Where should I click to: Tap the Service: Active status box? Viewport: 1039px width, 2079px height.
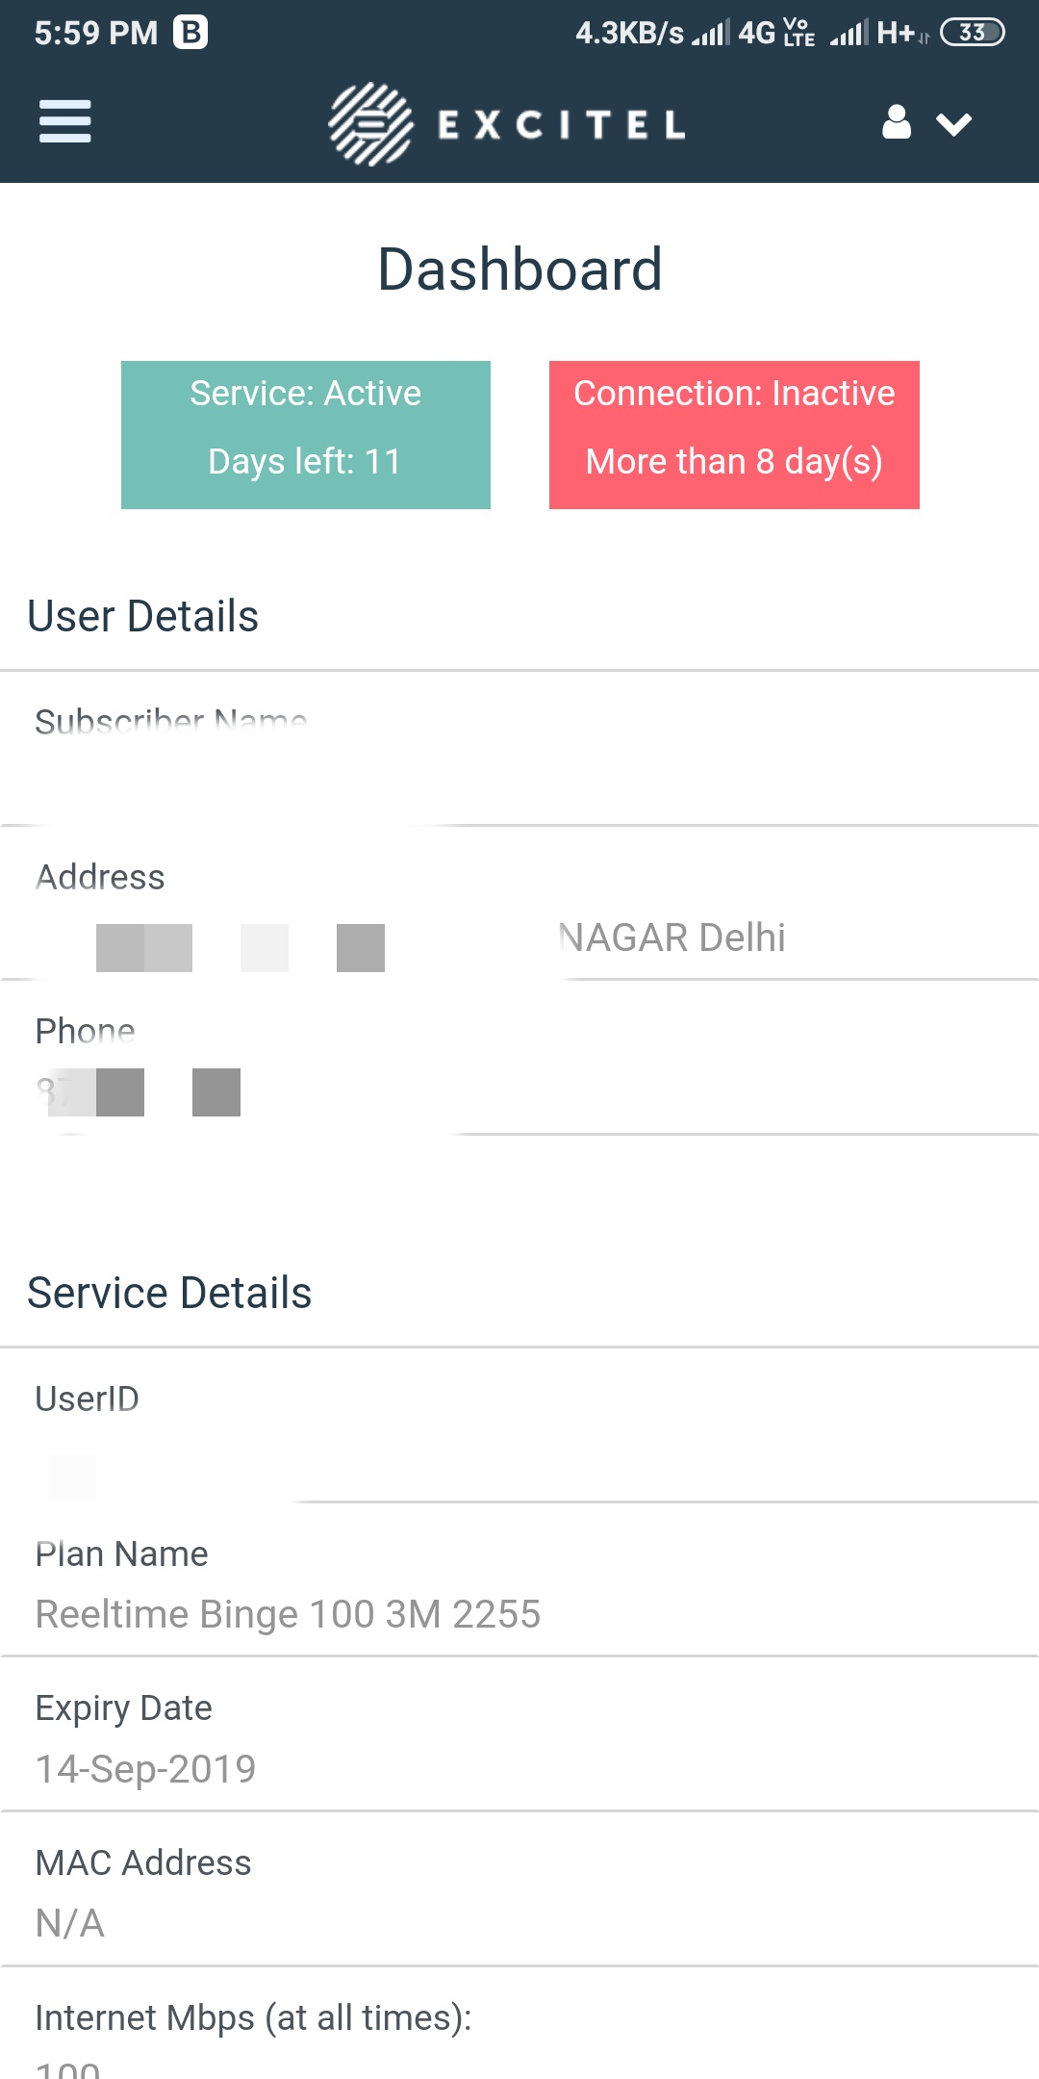306,434
